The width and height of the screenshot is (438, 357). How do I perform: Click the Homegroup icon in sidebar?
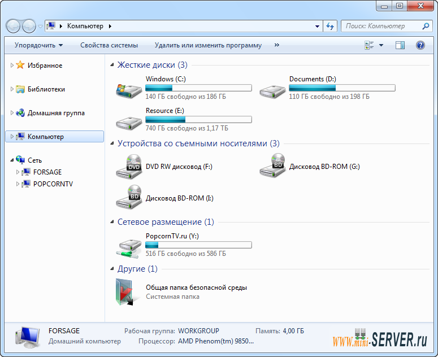(20, 113)
